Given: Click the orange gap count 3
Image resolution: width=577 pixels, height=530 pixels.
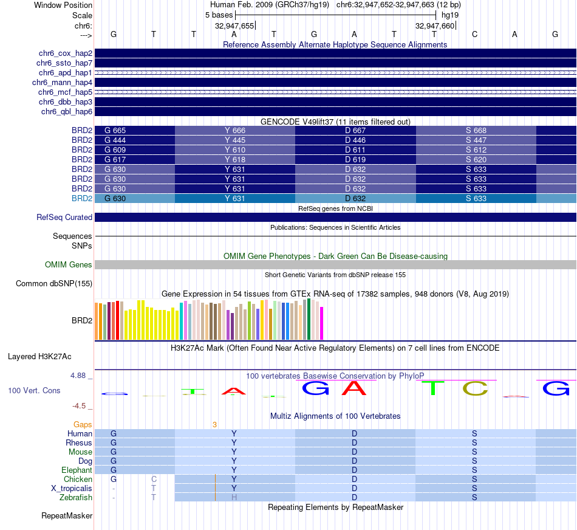Looking at the screenshot, I should tap(214, 425).
